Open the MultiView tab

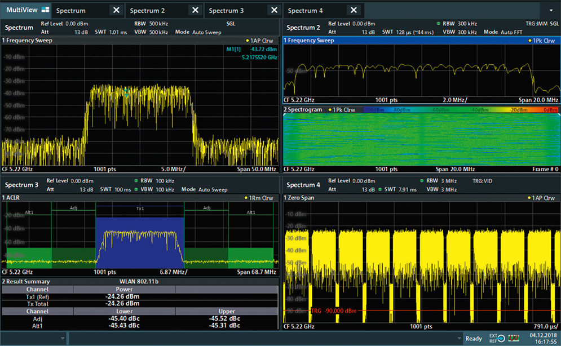point(23,10)
